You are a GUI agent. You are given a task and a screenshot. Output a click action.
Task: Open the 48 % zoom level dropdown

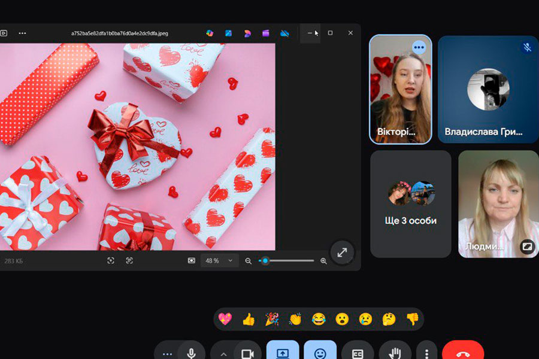[x=219, y=261]
